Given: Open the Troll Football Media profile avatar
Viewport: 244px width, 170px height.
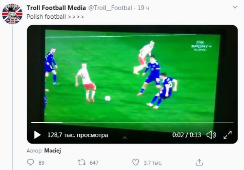Looking at the screenshot, I should click(12, 14).
